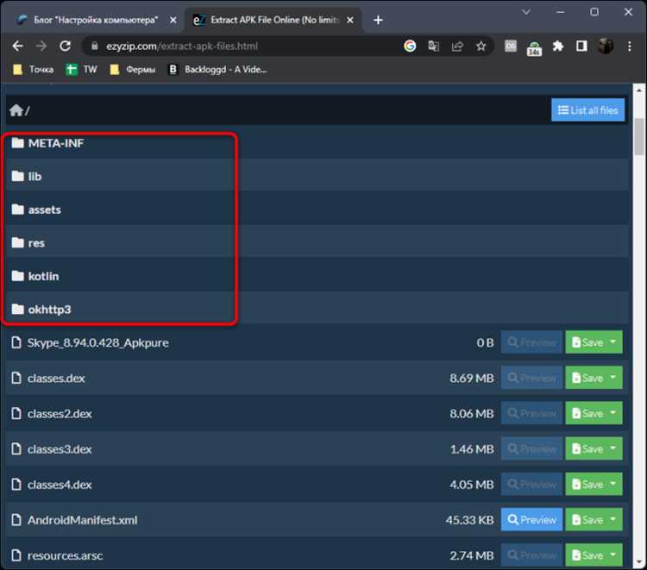Open Точка bookmark folder

34,69
